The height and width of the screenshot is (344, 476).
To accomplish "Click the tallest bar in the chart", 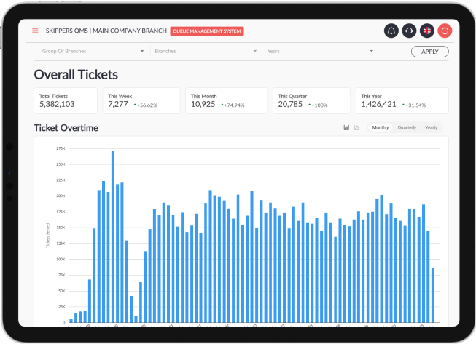I will pyautogui.click(x=113, y=236).
